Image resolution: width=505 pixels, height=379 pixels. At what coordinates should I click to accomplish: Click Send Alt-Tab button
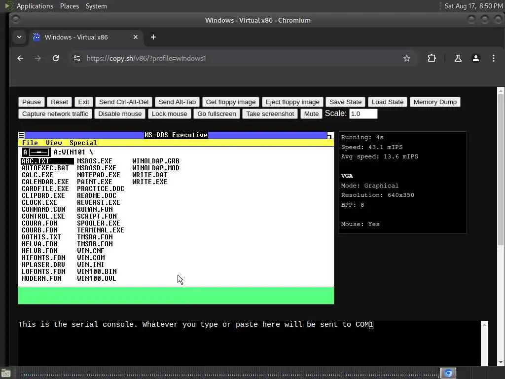point(177,102)
